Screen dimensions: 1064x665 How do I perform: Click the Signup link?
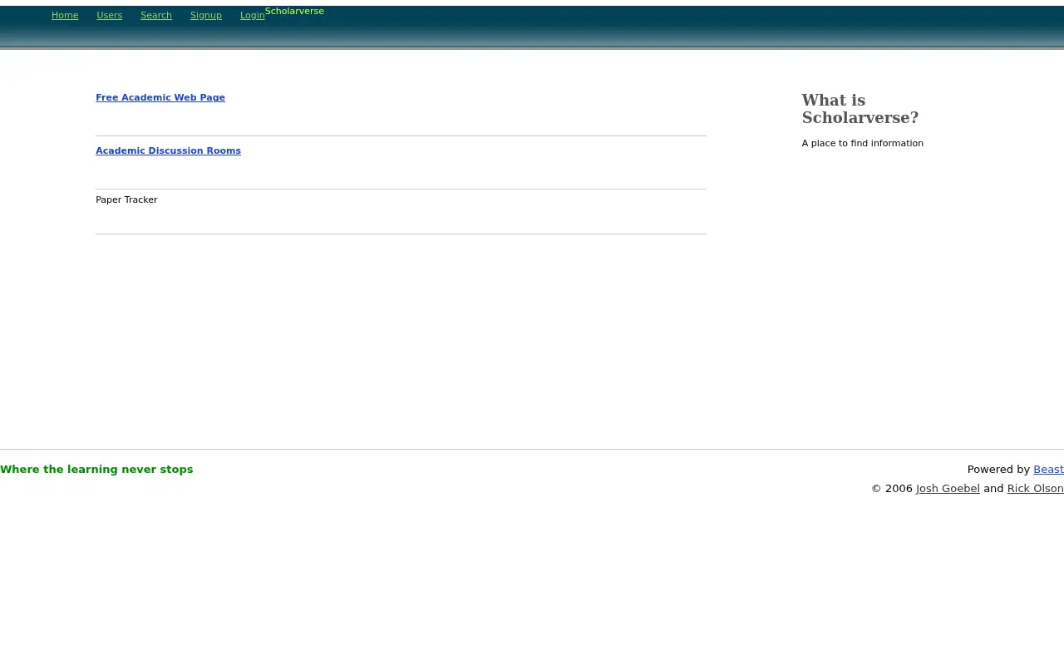coord(205,15)
